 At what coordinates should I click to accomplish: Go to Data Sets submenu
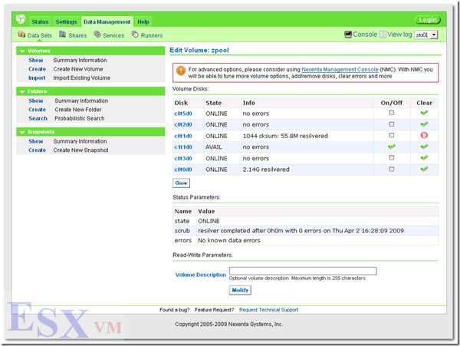(40, 35)
